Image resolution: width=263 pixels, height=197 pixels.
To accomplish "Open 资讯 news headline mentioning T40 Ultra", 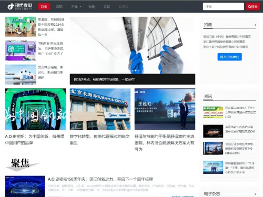I will pyautogui.click(x=240, y=149).
